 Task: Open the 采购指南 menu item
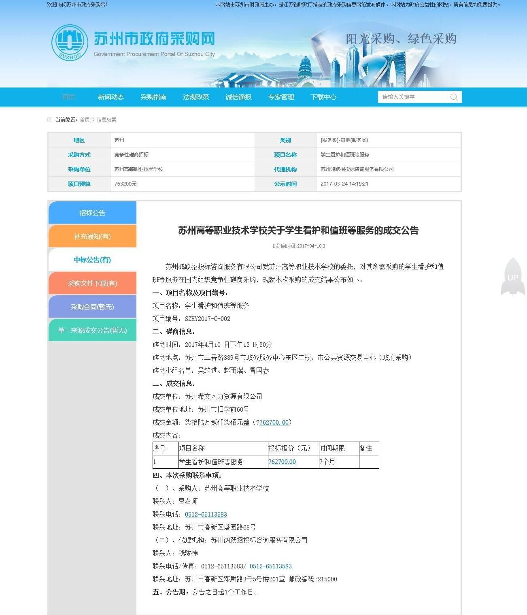[x=153, y=97]
